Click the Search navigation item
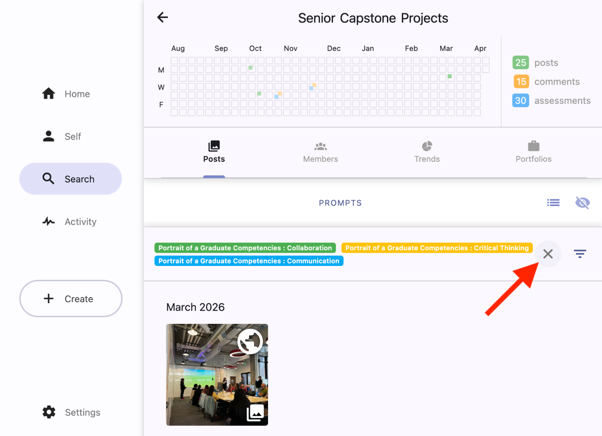Image resolution: width=602 pixels, height=436 pixels. (71, 179)
